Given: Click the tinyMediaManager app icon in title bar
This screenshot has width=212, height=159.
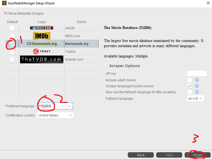Looking at the screenshot, I should tap(4, 3).
